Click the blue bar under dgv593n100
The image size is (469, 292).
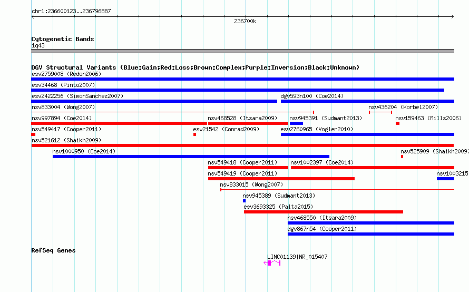[367, 101]
